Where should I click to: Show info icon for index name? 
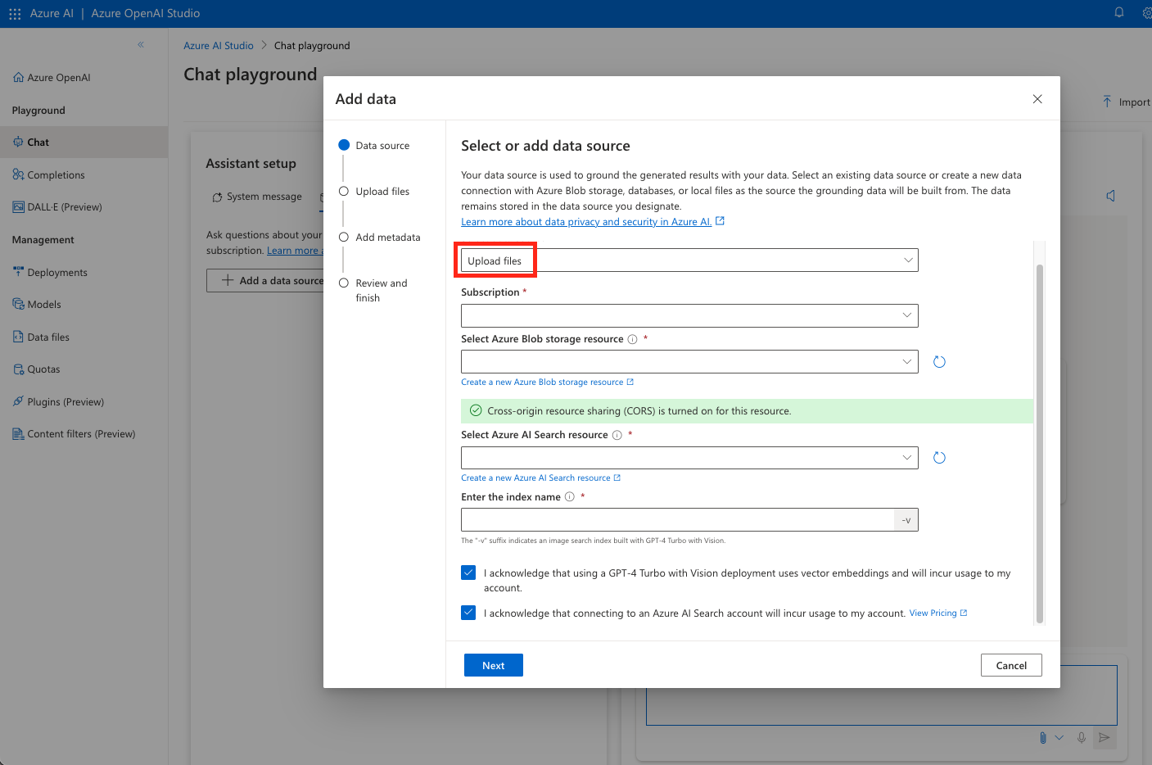point(569,497)
